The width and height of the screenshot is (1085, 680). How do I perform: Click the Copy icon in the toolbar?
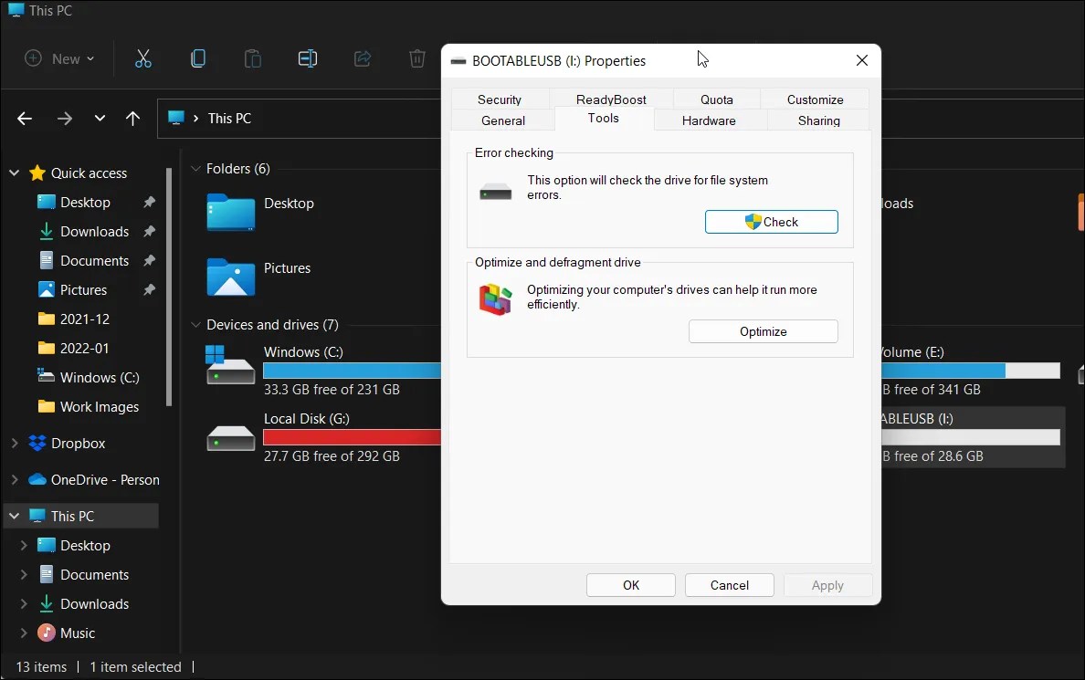coord(197,58)
